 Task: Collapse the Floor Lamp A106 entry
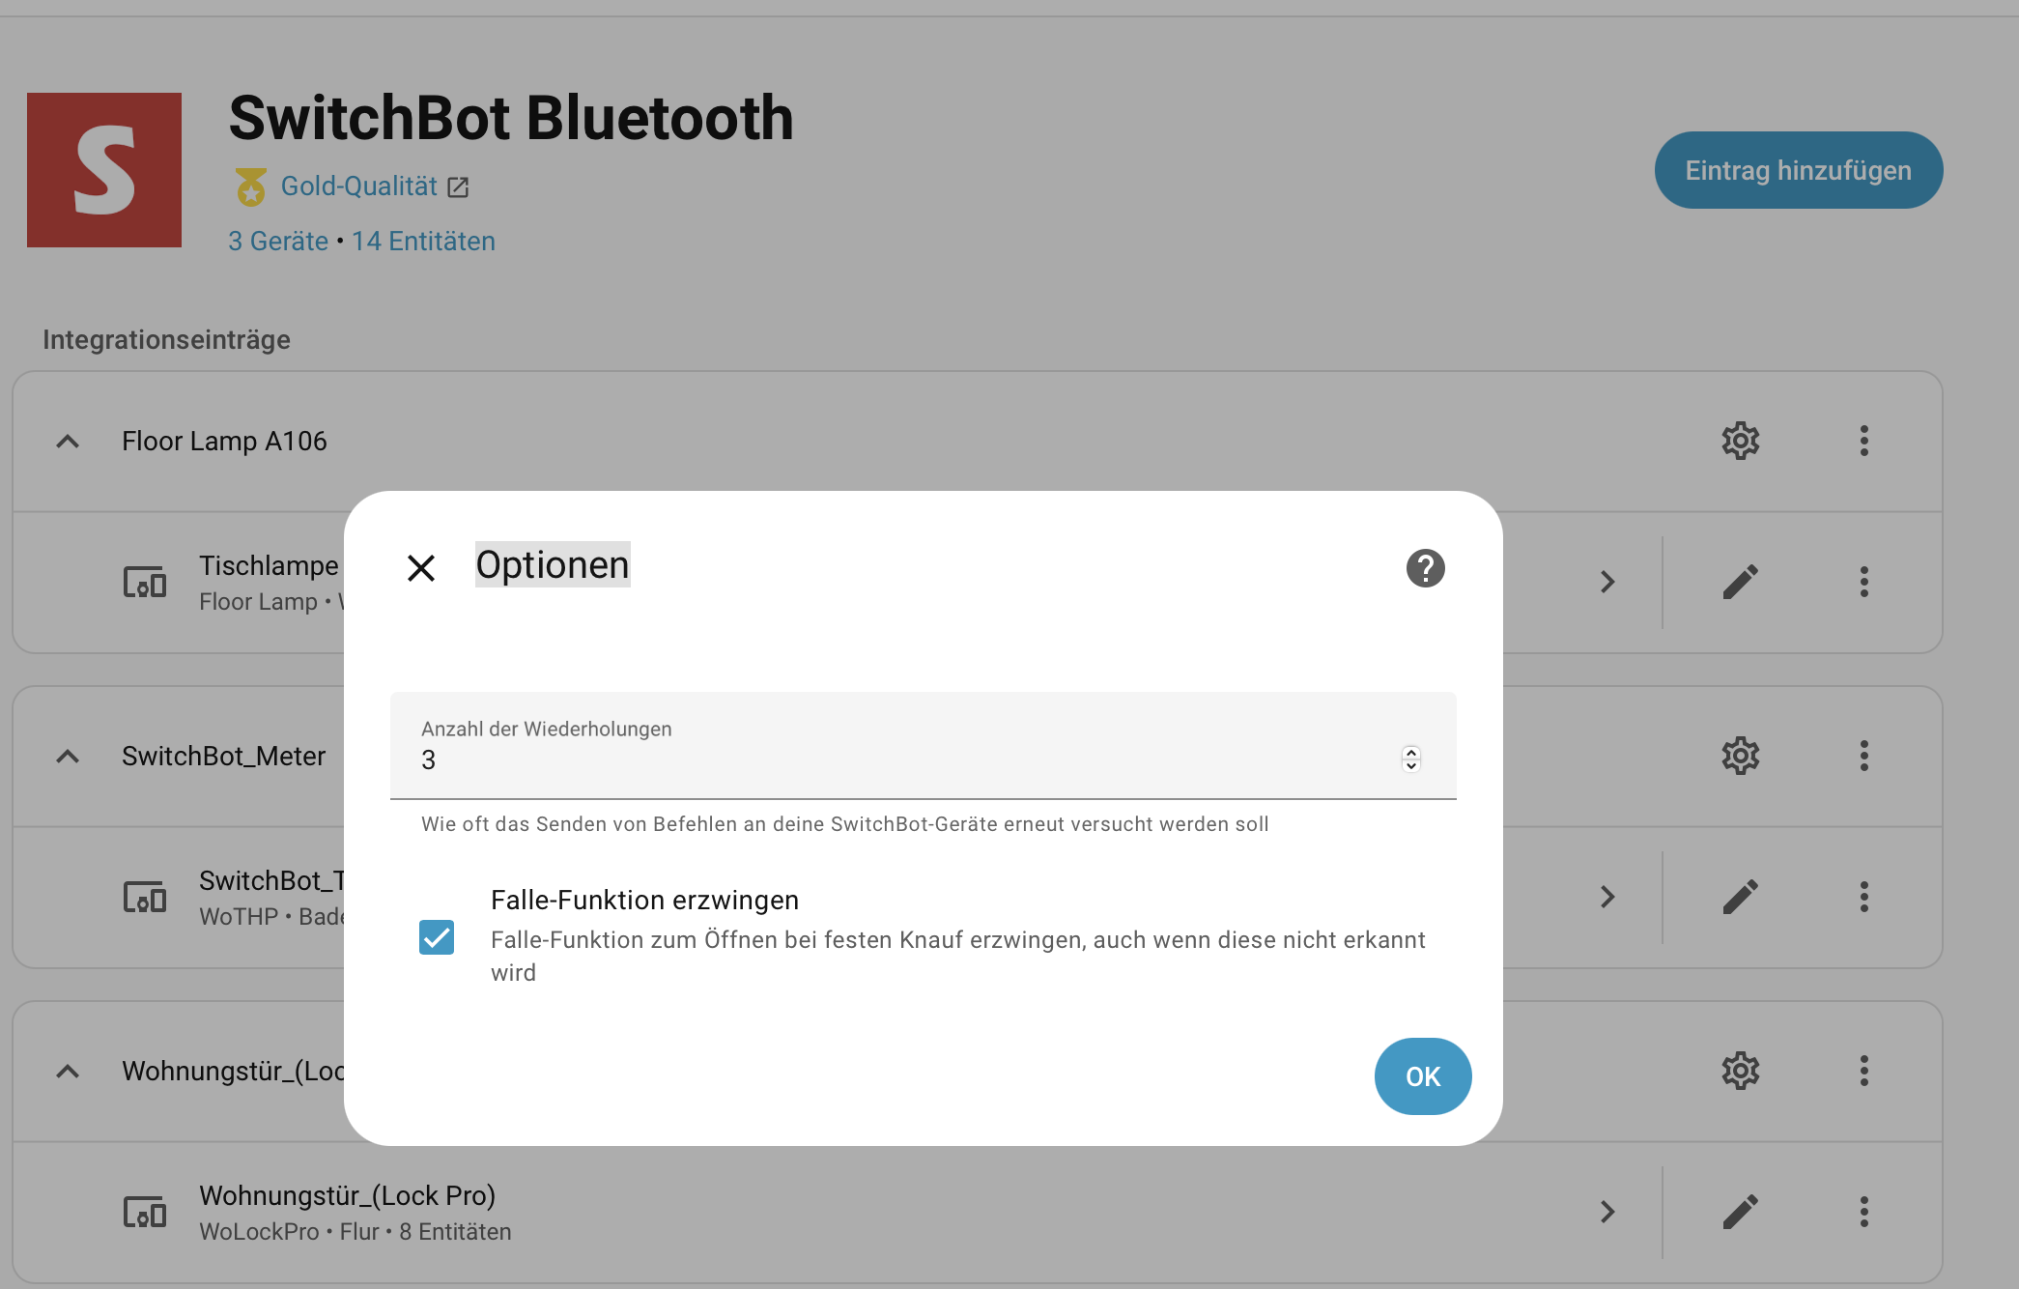[68, 442]
